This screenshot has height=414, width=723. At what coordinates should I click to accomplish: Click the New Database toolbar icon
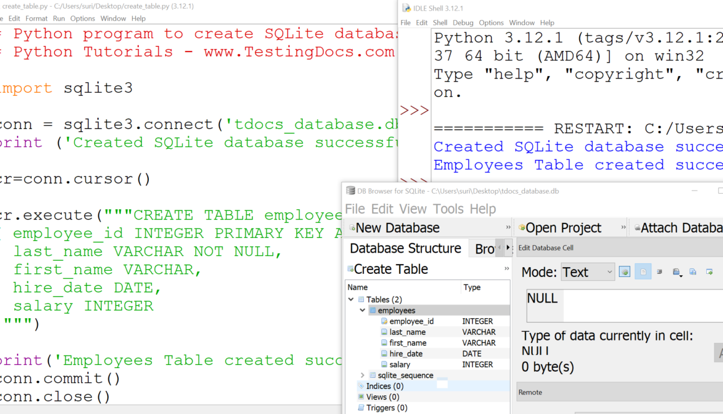(352, 228)
